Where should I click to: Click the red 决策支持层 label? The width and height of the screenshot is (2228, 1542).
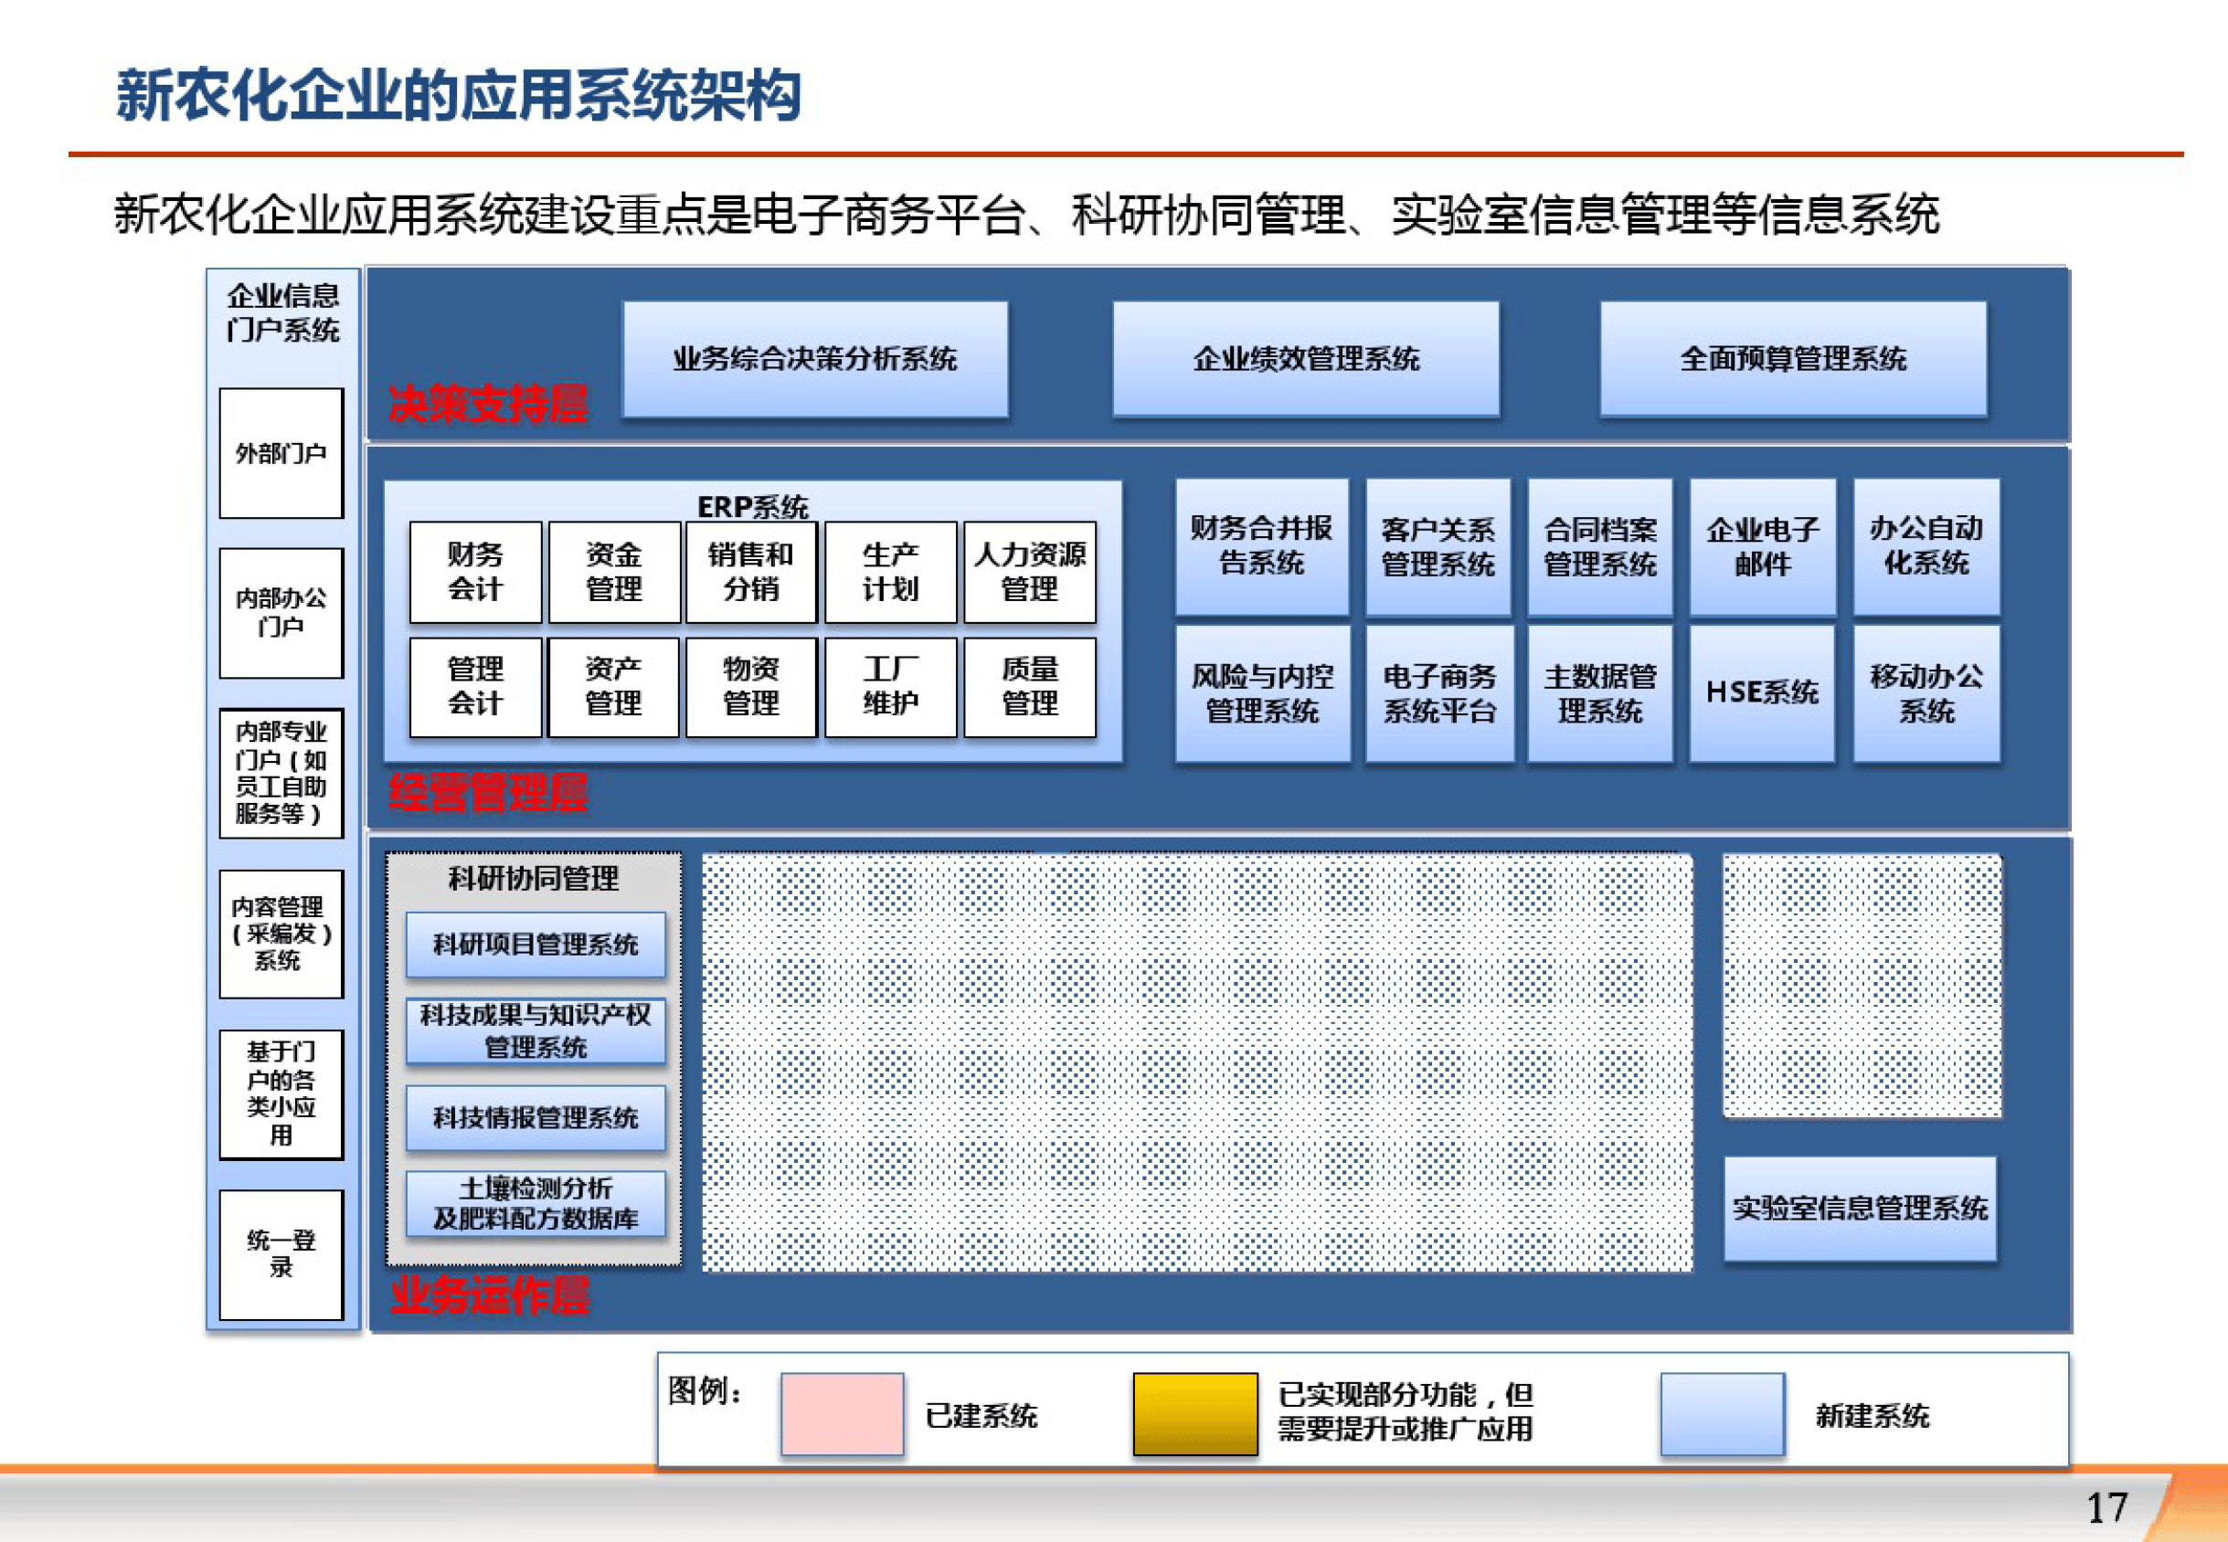pos(488,404)
